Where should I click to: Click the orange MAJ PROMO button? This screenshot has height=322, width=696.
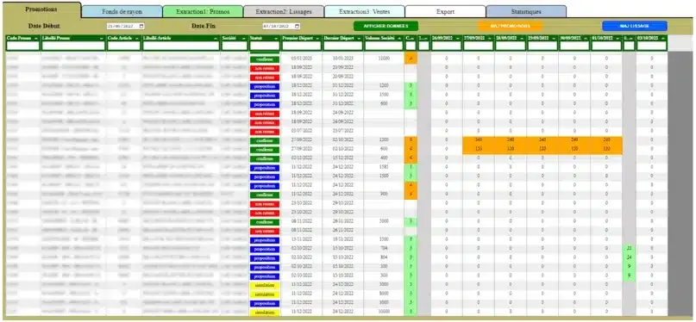pos(510,26)
